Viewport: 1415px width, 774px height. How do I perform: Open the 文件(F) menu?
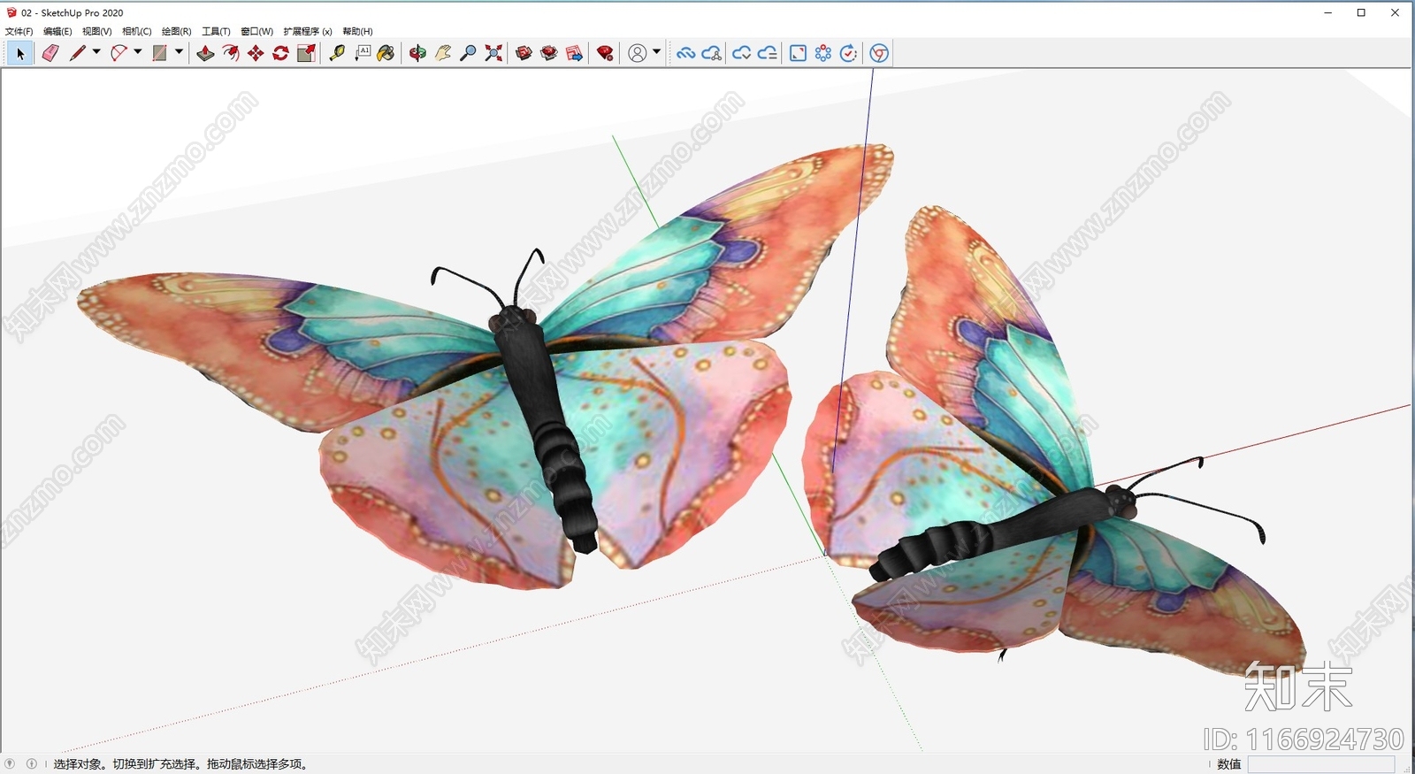(x=19, y=31)
